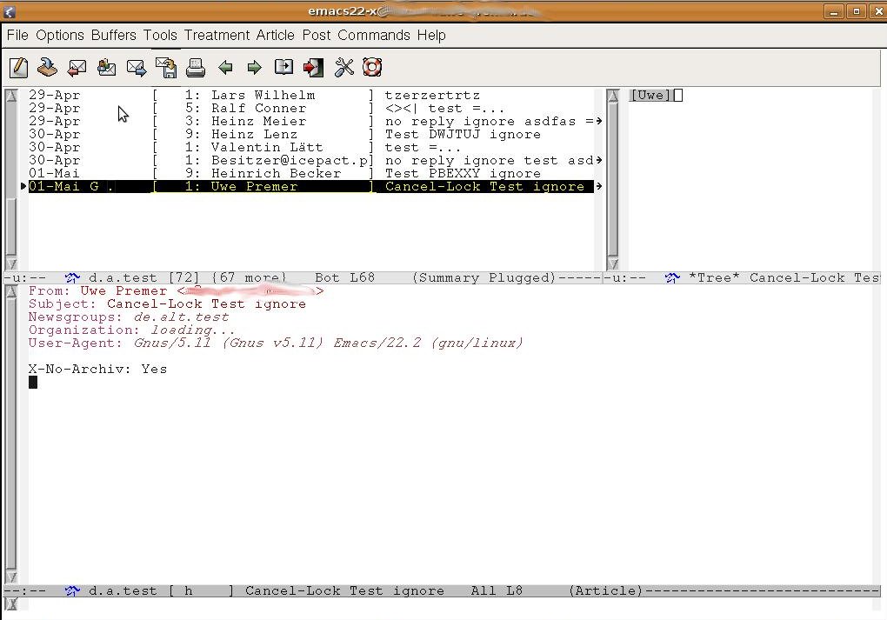Click the forward mail icon with blue arrow
The width and height of the screenshot is (887, 620).
[137, 68]
